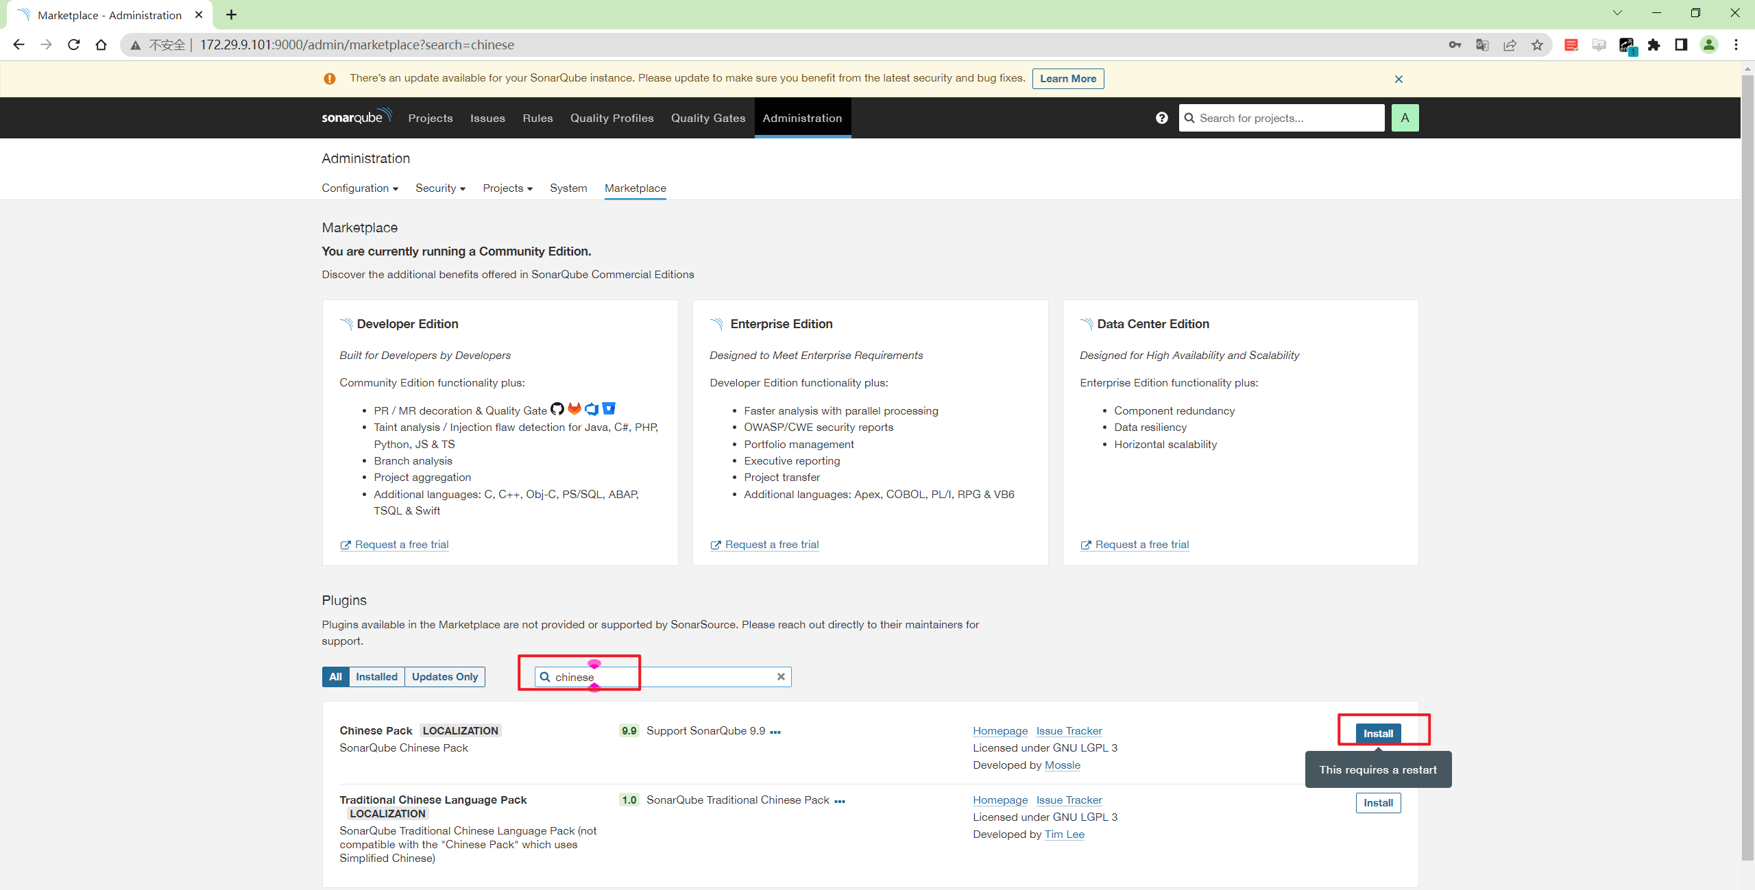The height and width of the screenshot is (890, 1755).
Task: Click the Azure DevOps icon in Developer Edition
Action: pos(592,409)
